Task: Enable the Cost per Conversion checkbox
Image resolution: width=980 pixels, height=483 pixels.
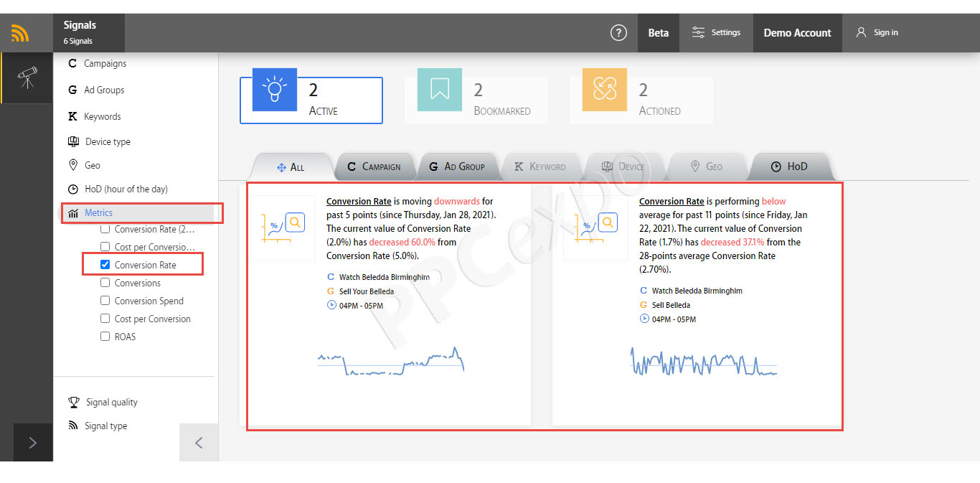Action: pos(105,319)
